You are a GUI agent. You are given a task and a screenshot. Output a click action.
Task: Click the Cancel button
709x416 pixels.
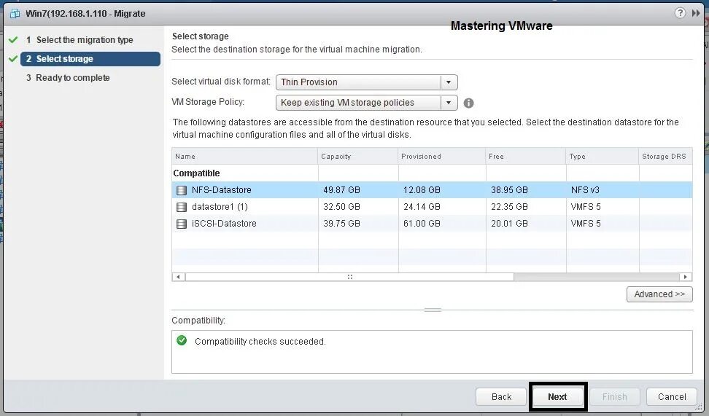tap(672, 396)
